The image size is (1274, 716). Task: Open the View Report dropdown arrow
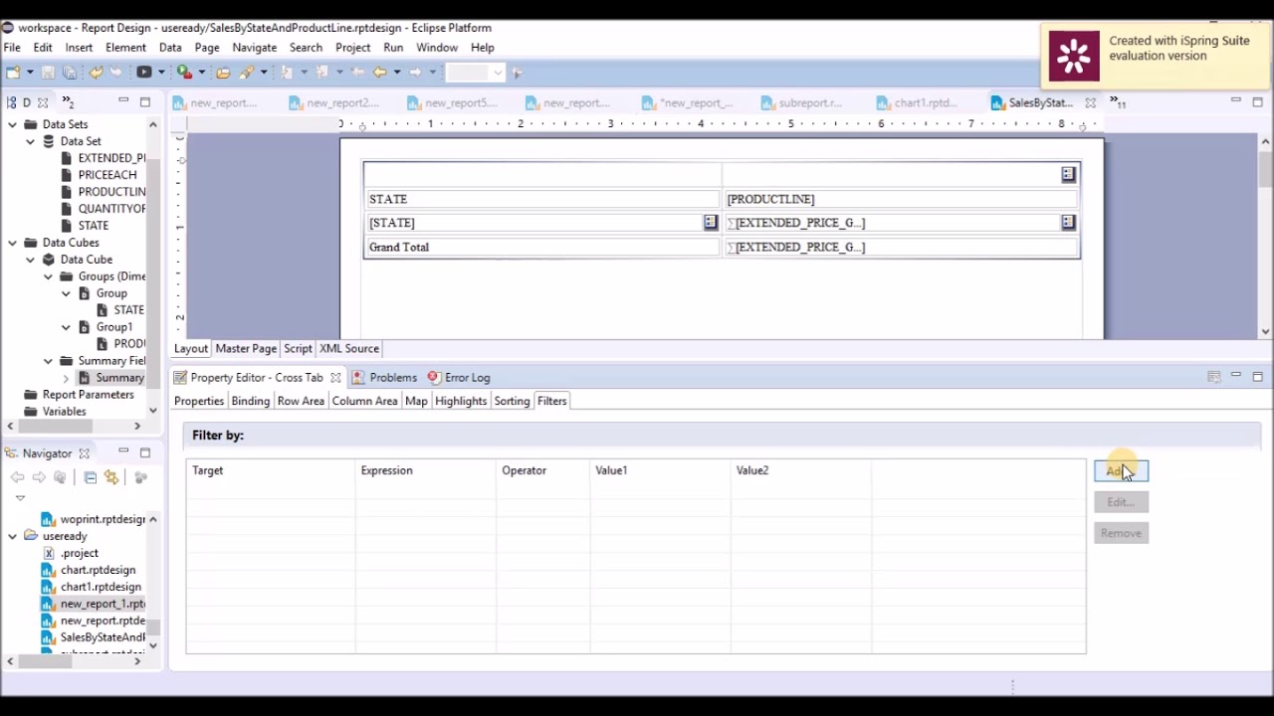click(161, 73)
